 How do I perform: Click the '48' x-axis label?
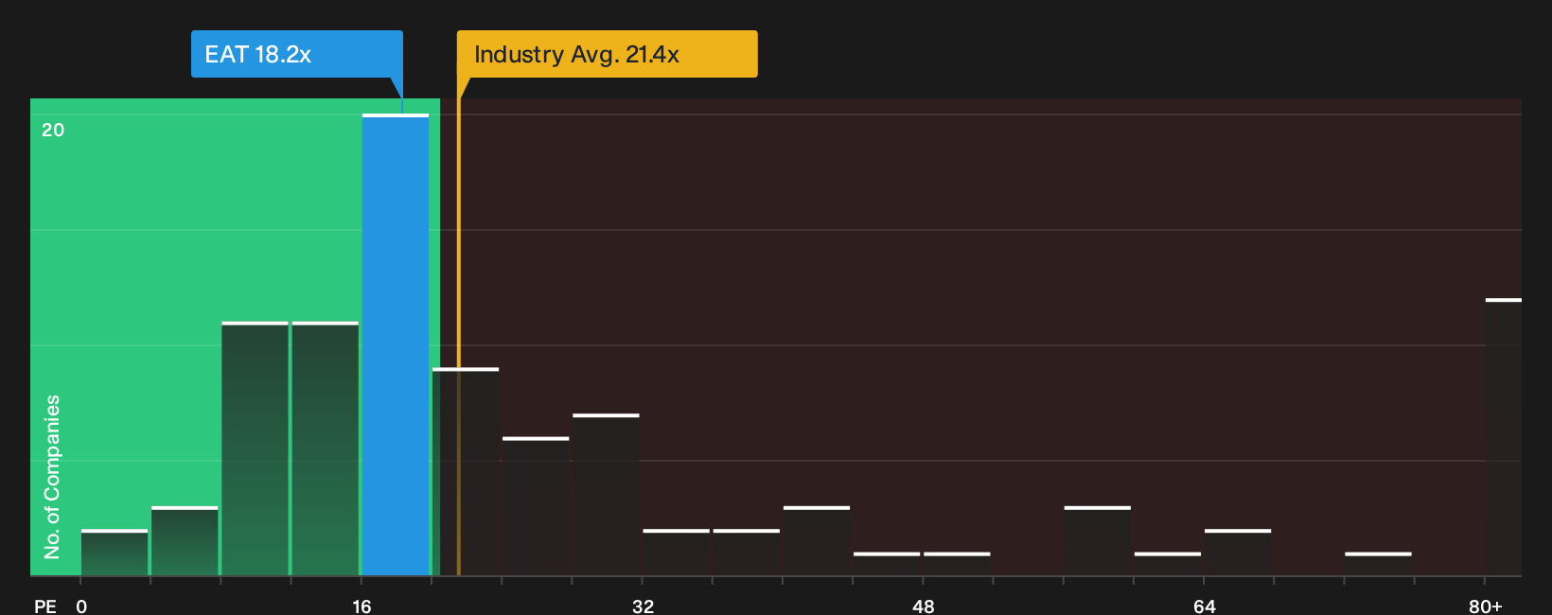[924, 606]
